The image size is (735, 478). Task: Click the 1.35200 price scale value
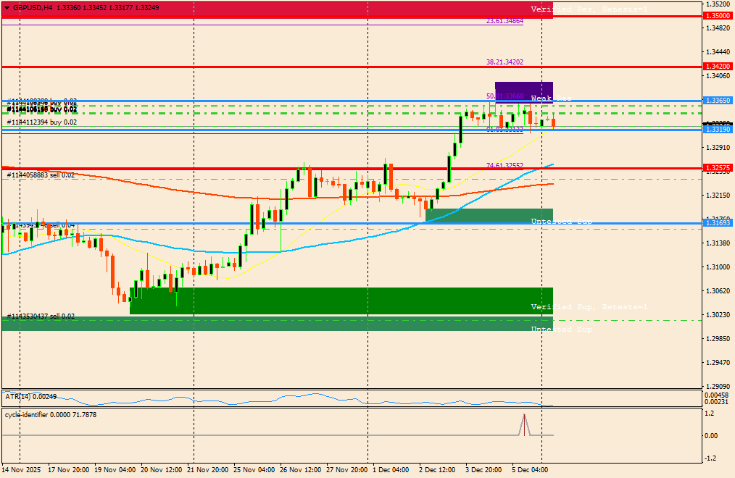[x=718, y=4]
